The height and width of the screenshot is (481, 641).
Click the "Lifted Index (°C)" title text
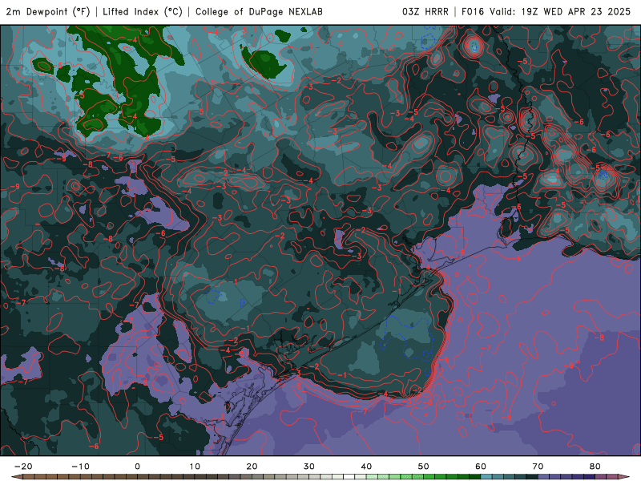point(143,11)
